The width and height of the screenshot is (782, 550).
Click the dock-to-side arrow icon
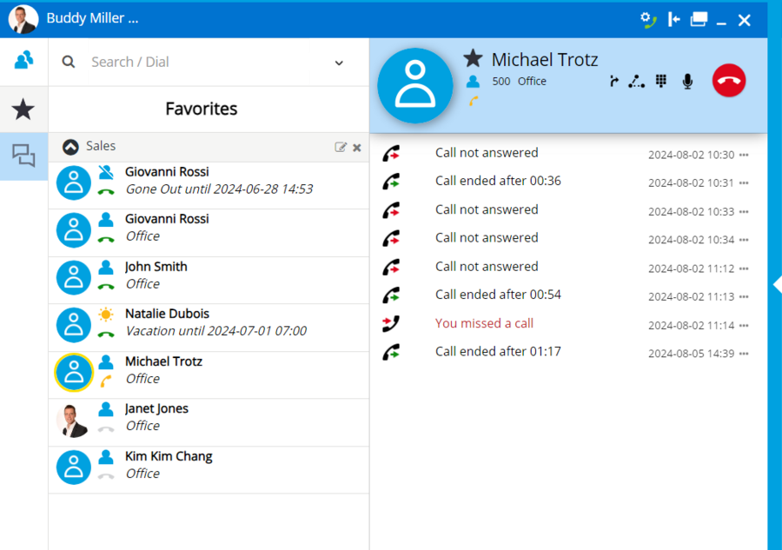pos(673,18)
